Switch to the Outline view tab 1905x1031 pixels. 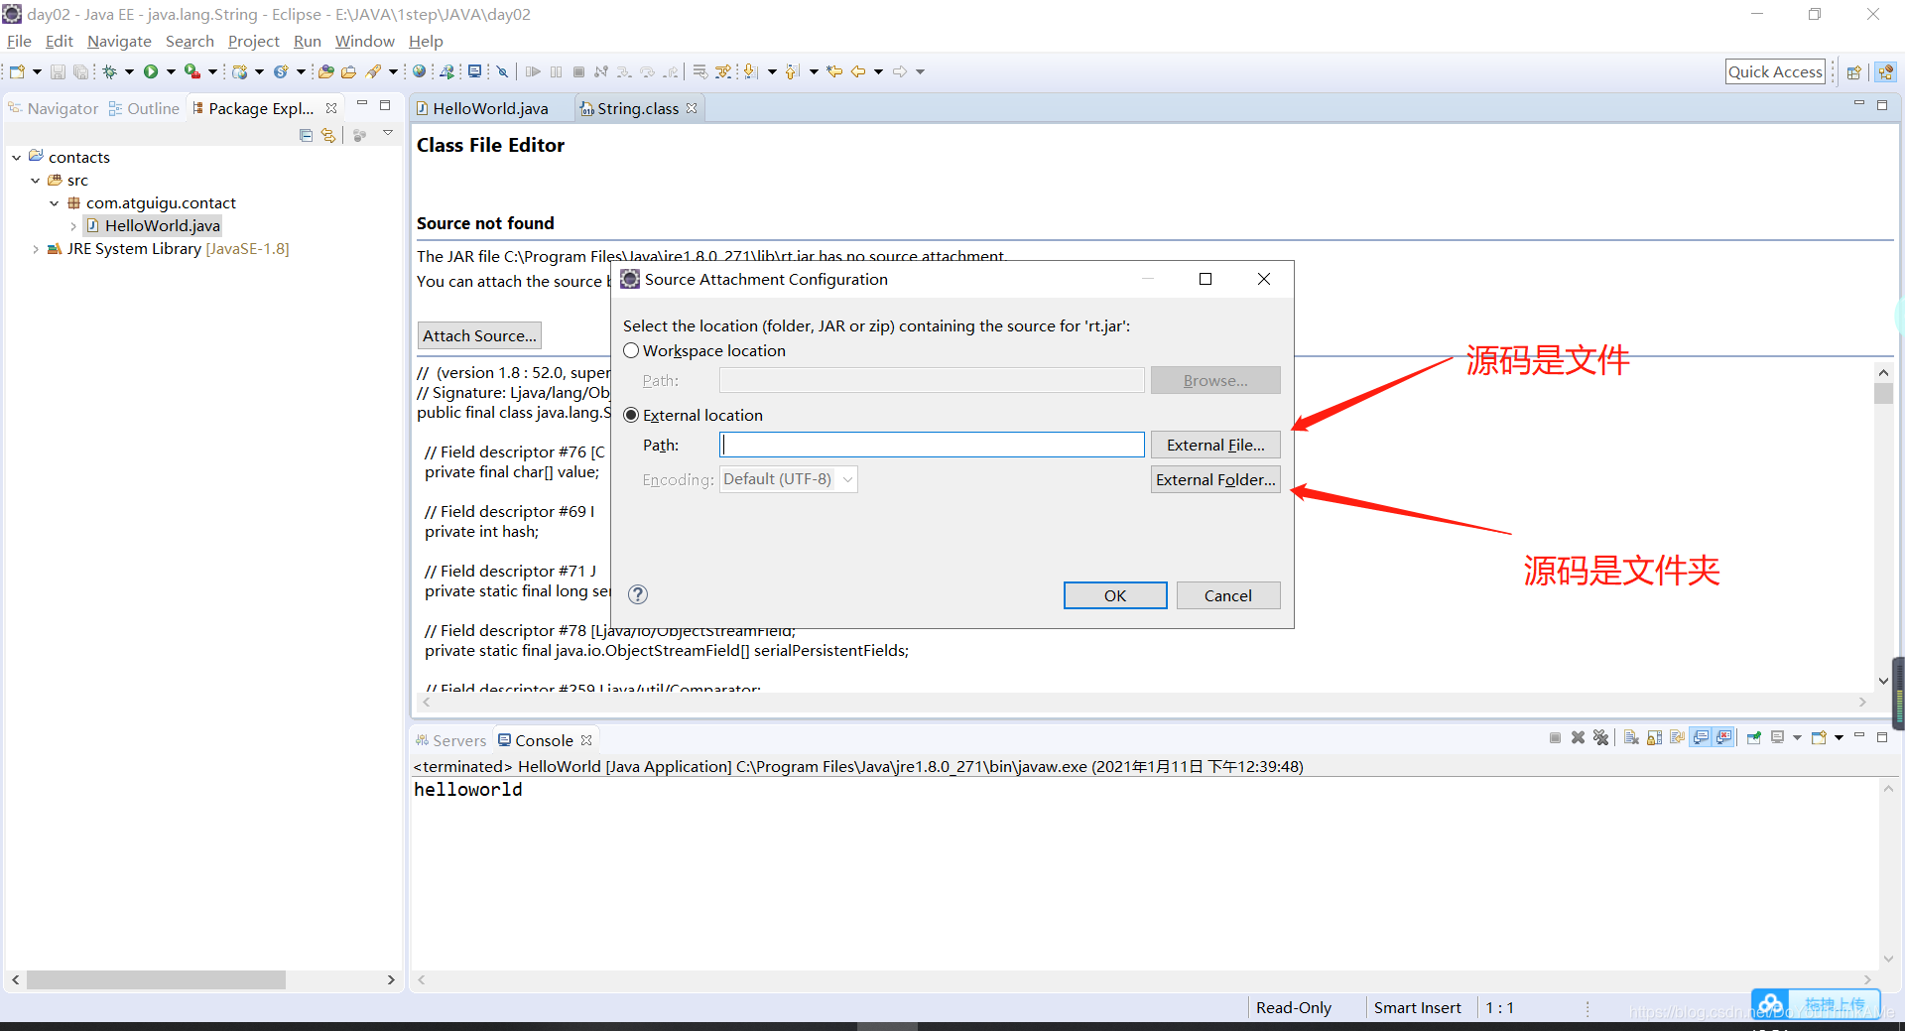(x=144, y=108)
